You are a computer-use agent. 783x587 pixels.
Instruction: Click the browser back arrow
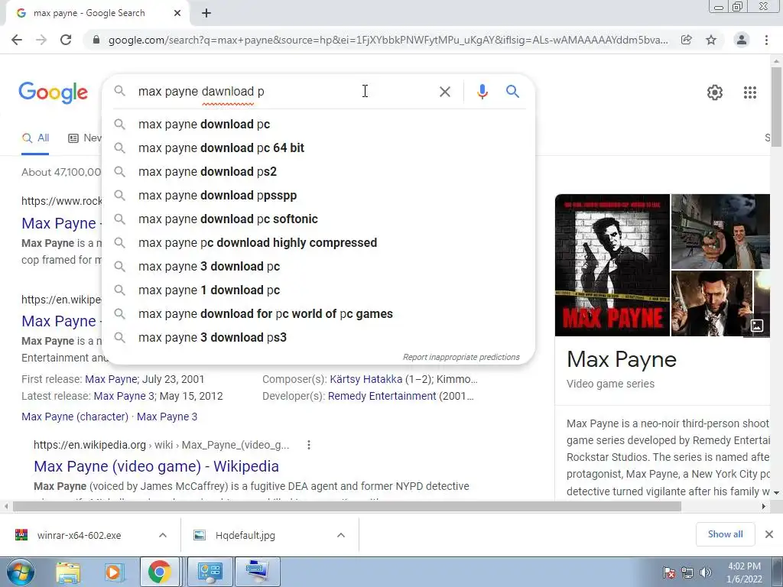pos(17,40)
